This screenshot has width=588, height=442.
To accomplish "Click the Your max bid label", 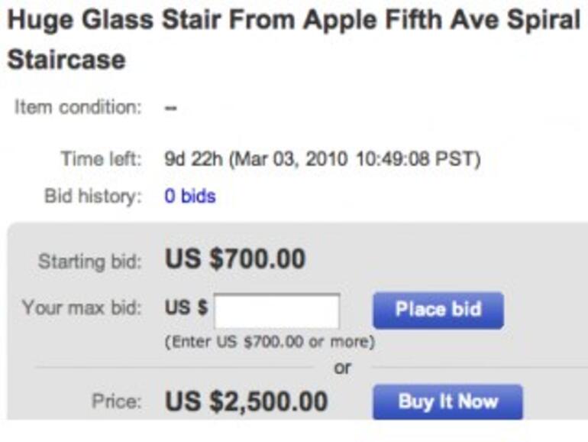I will pyautogui.click(x=81, y=309).
